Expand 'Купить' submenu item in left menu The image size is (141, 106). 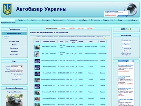coord(6,39)
